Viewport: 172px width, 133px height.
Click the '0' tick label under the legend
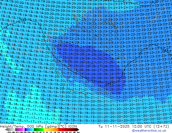click(44, 132)
